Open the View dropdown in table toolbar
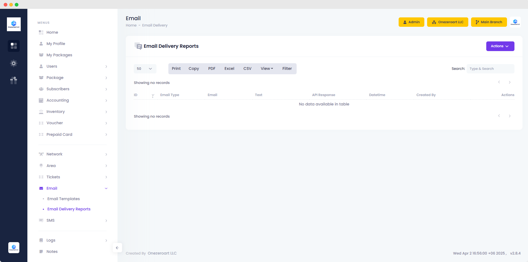 coord(267,68)
